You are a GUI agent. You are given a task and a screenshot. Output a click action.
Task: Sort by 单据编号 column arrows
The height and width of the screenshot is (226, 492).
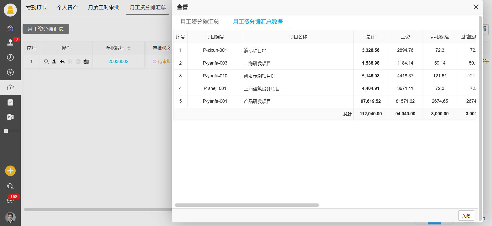(129, 48)
